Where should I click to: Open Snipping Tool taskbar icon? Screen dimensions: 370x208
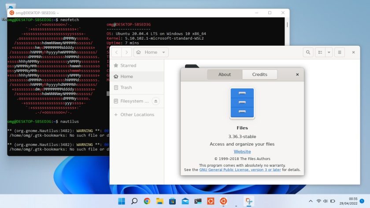(249, 201)
